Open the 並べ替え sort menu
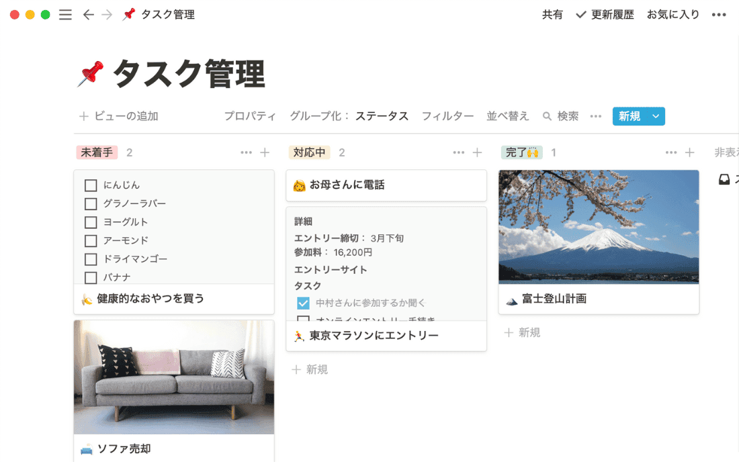This screenshot has width=739, height=470. point(508,116)
